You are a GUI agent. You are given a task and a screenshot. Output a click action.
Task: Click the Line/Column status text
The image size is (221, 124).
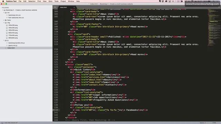tap(11, 123)
